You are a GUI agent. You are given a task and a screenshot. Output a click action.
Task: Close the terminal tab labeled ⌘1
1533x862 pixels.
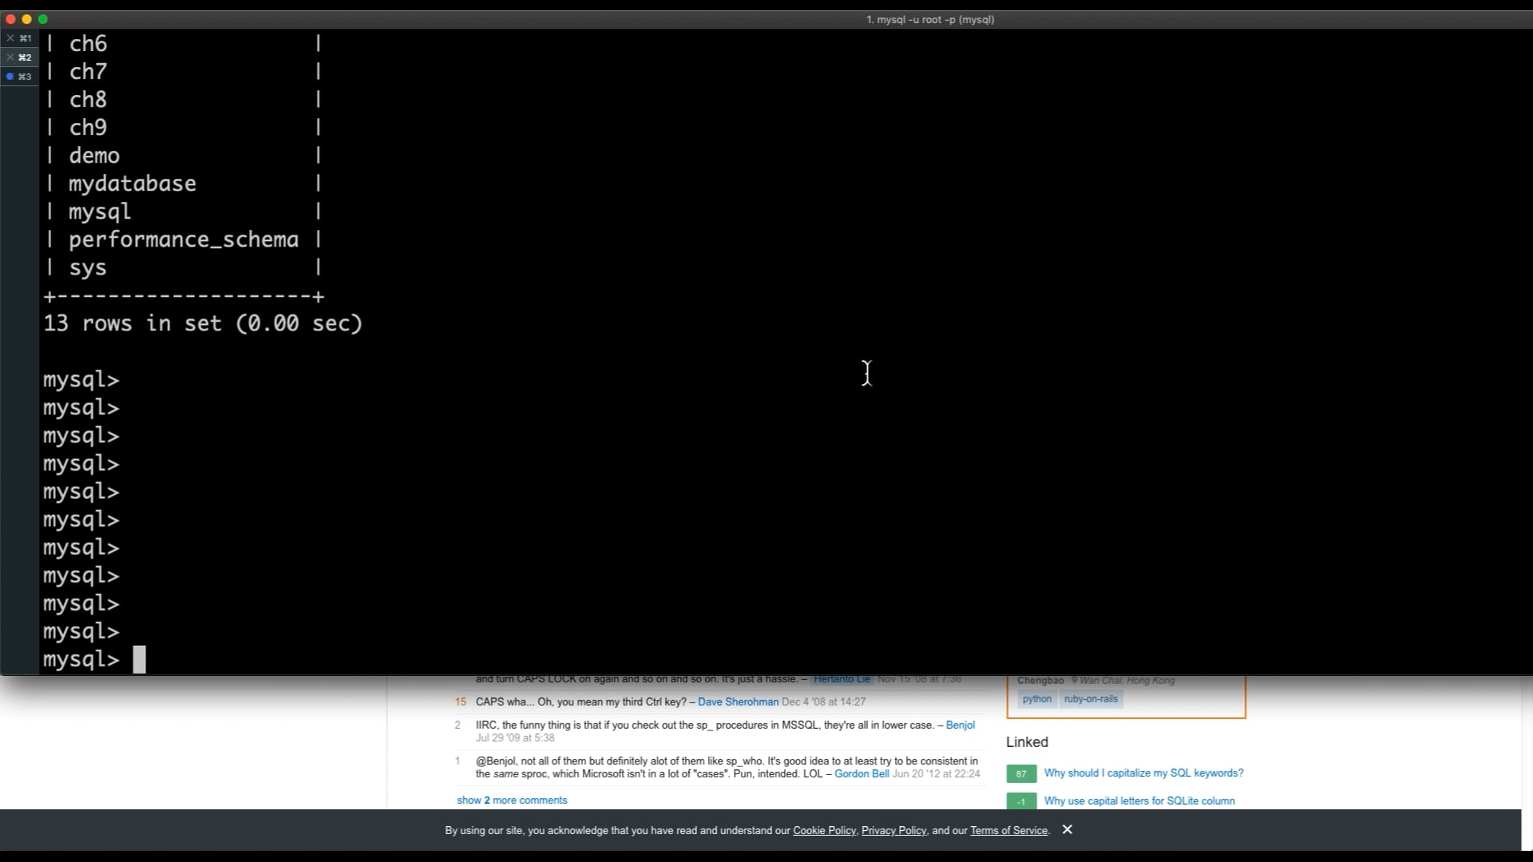[12, 38]
